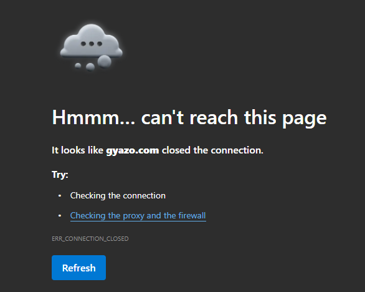This screenshot has height=292, width=365.
Task: Click the words 'closed the connection.'
Action: coord(212,150)
